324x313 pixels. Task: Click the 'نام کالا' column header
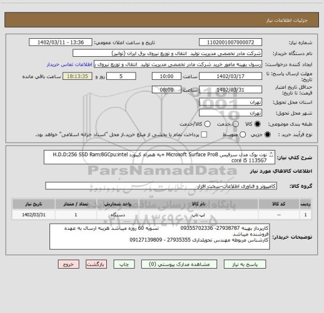199,204
